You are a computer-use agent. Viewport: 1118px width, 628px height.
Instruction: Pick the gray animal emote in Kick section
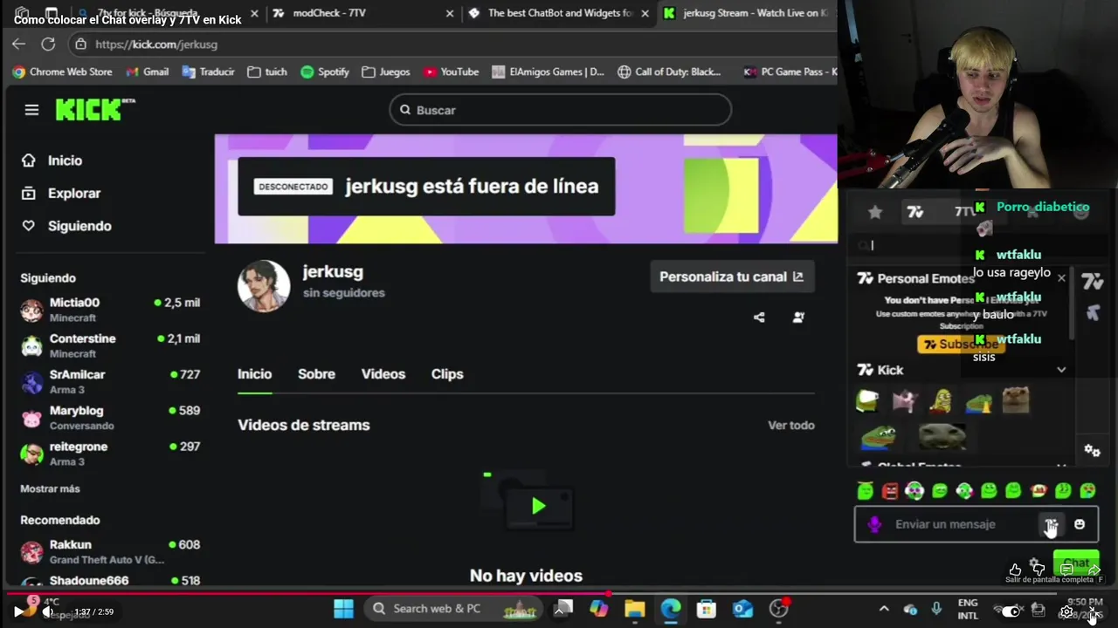[x=942, y=435]
